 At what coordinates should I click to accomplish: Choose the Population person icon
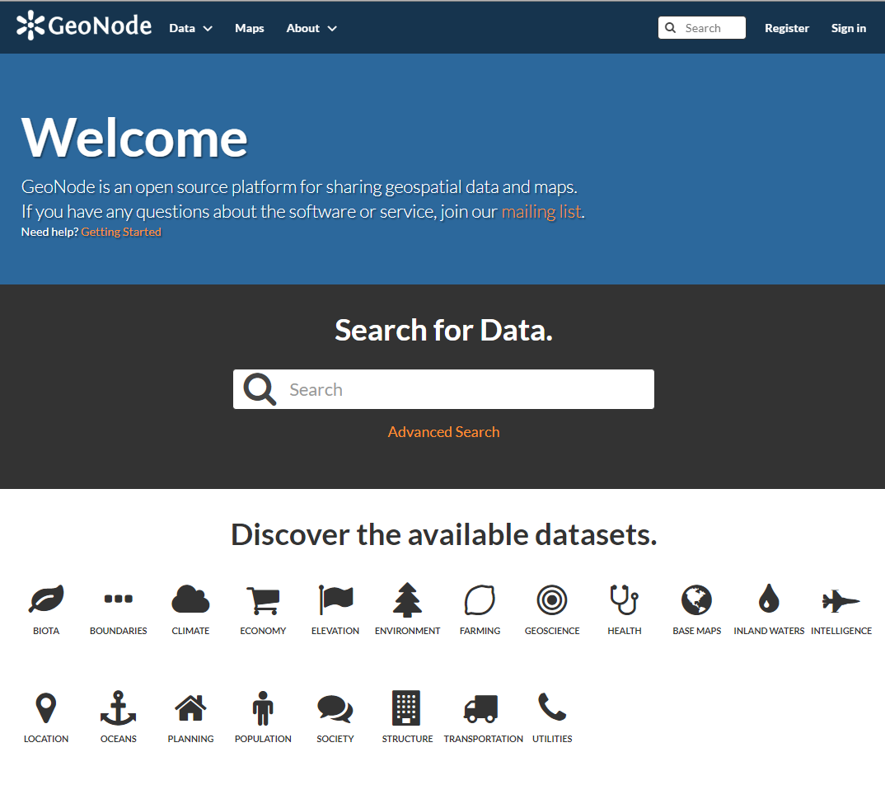[263, 708]
